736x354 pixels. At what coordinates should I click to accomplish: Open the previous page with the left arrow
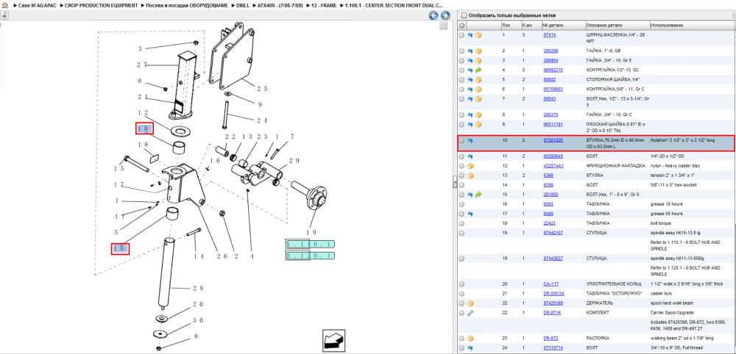point(434,15)
